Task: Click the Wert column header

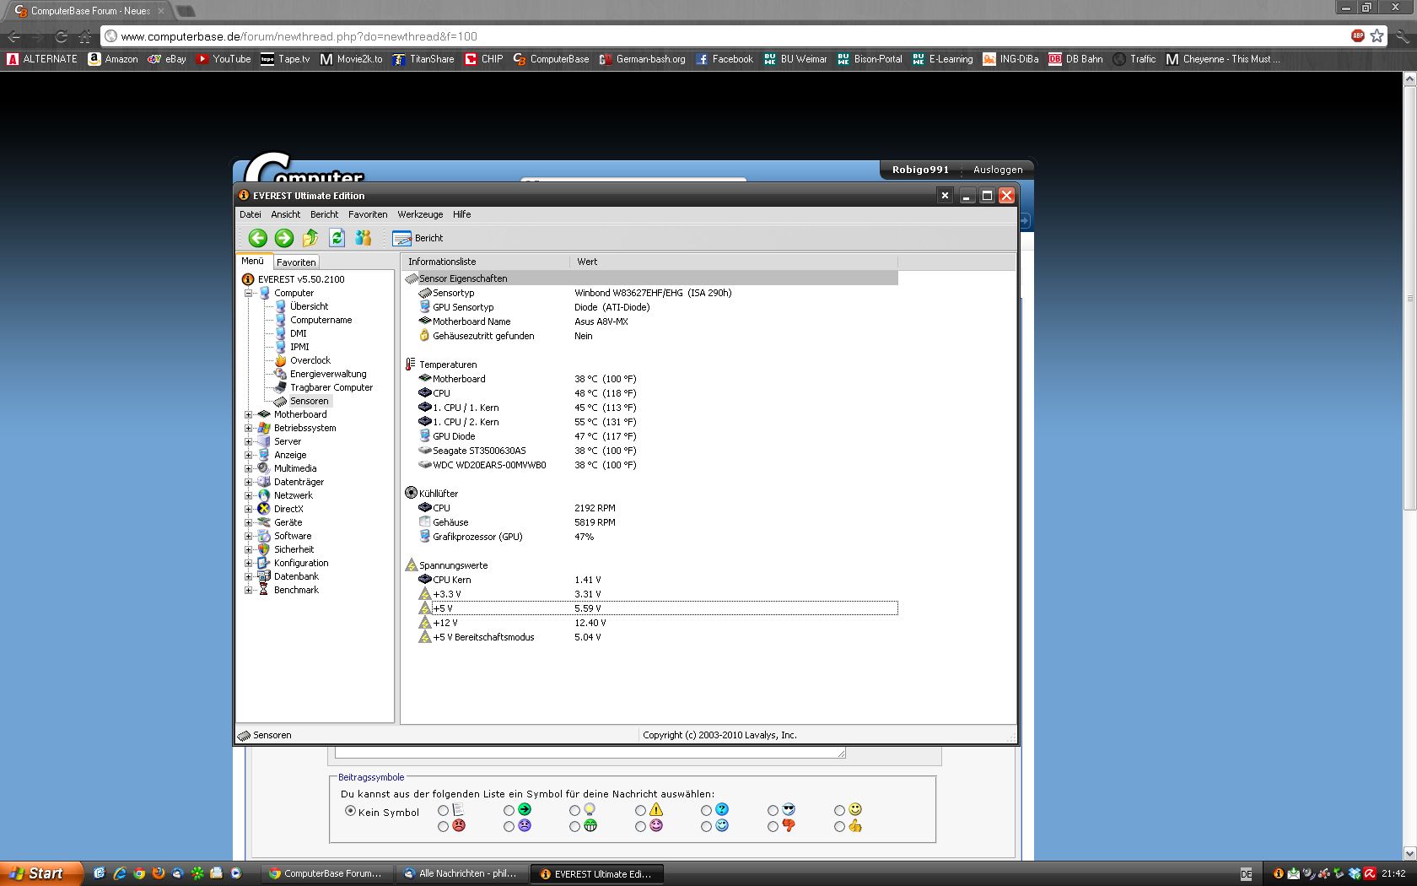Action: (733, 262)
